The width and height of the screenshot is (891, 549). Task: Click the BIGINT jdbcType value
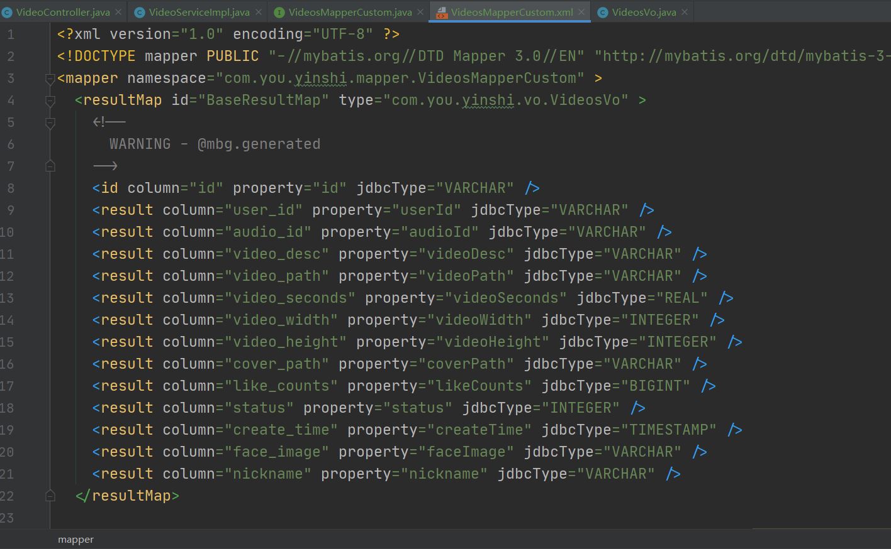click(x=656, y=386)
